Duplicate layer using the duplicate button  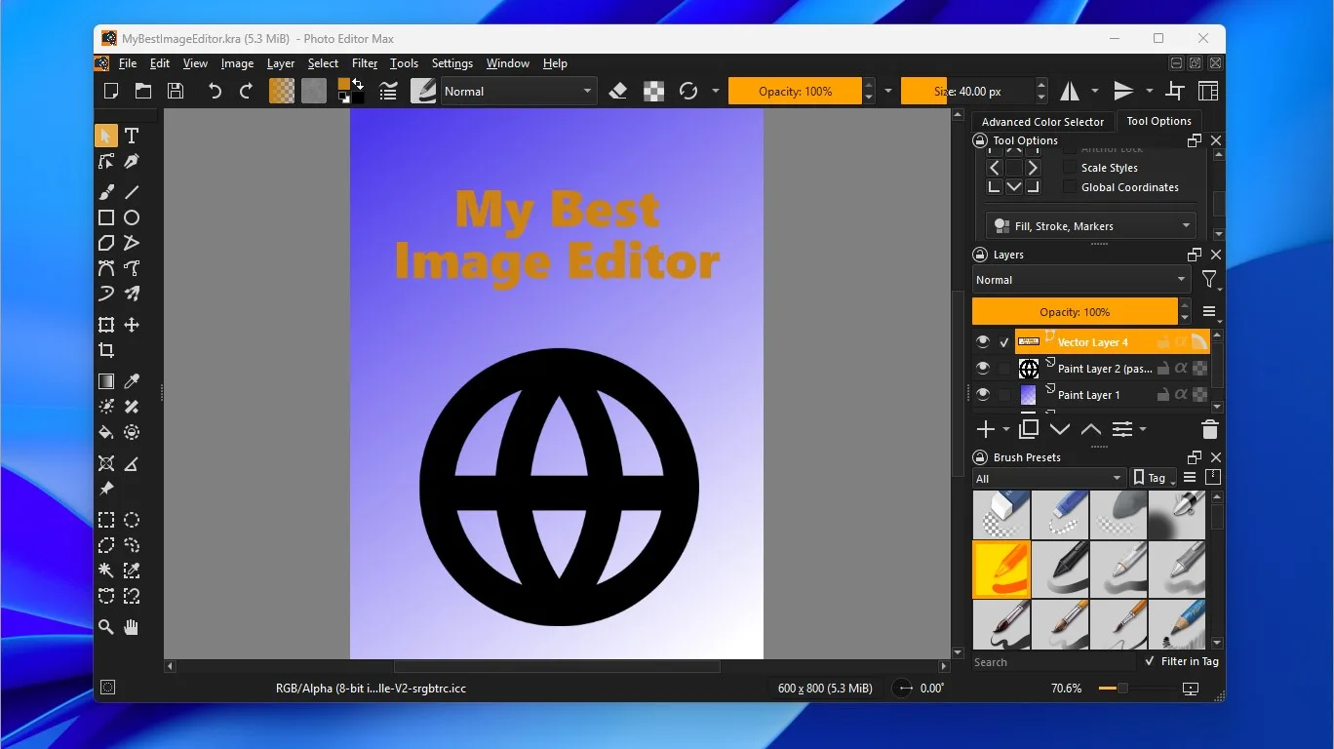point(1029,429)
